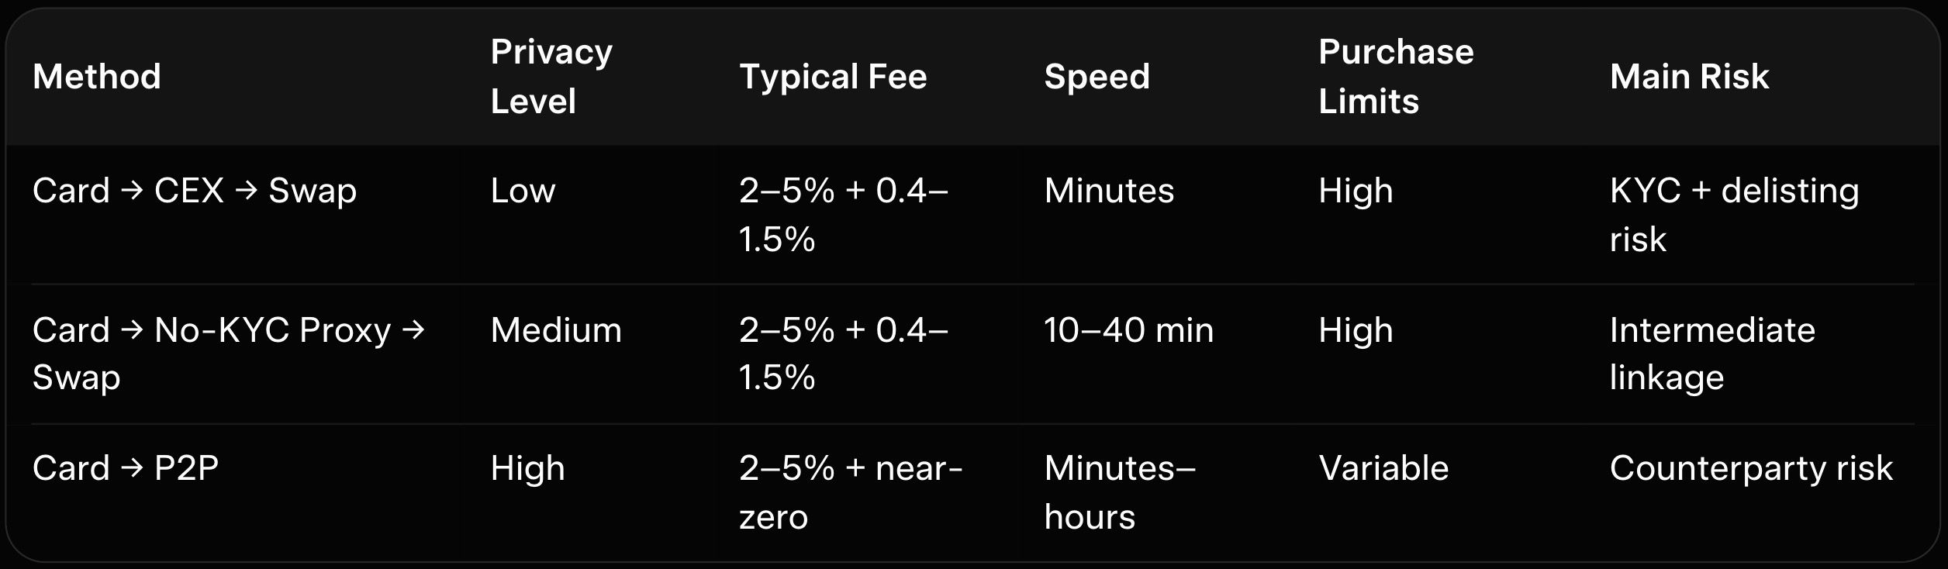Select the Main Risk column header
The height and width of the screenshot is (569, 1948).
(1689, 77)
